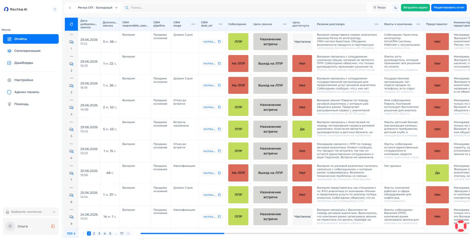Image resolution: width=470 pixels, height=238 pixels.
Task: Copy the deal URL in row 2
Action: pyautogui.click(x=220, y=63)
